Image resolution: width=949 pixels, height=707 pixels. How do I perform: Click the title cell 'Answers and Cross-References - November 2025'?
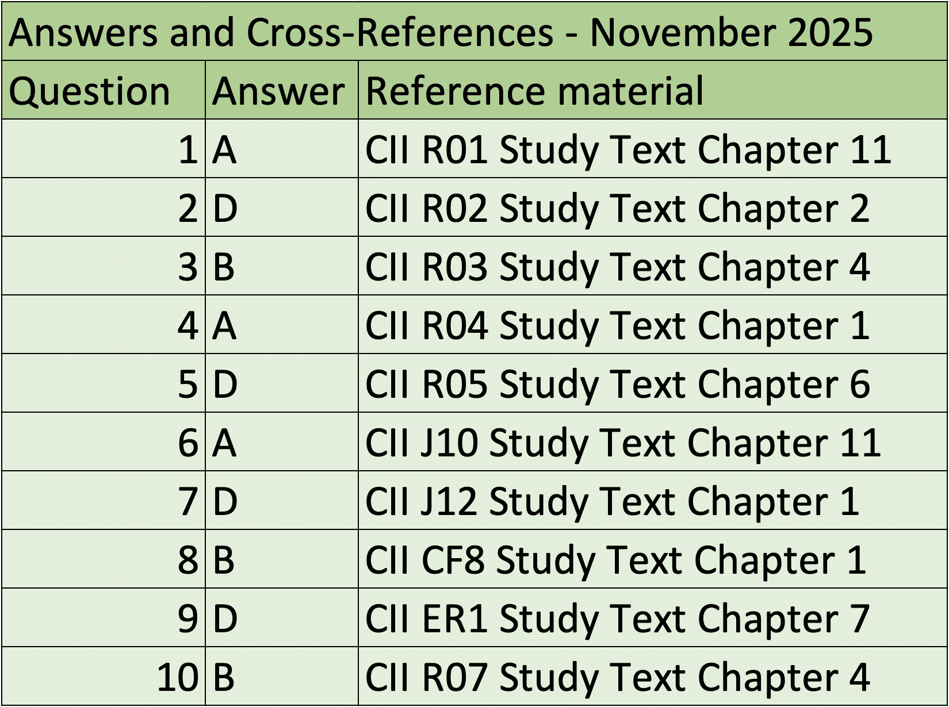(x=474, y=32)
